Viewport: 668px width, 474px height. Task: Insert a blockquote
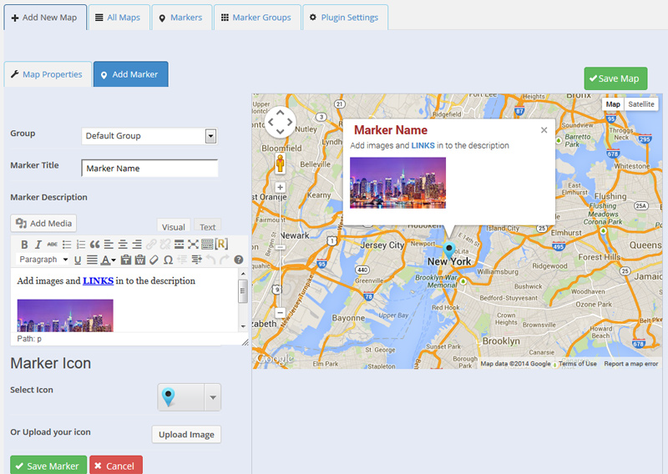(x=94, y=245)
